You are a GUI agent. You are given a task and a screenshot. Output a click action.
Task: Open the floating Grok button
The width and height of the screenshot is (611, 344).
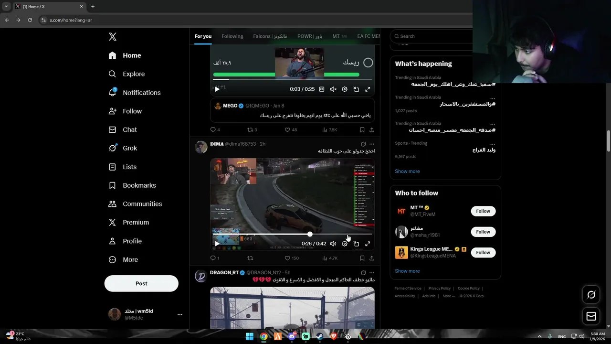tap(591, 295)
